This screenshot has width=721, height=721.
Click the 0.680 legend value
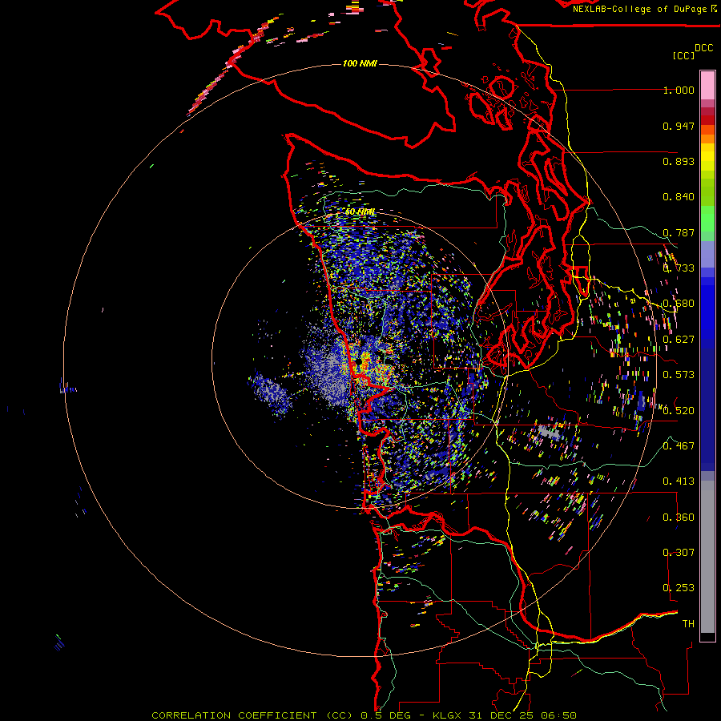pyautogui.click(x=679, y=304)
